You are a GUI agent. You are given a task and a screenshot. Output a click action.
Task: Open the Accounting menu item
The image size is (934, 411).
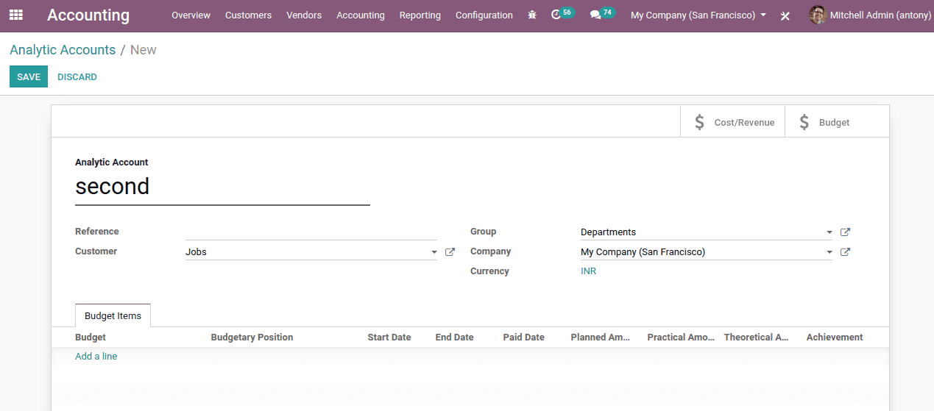361,15
